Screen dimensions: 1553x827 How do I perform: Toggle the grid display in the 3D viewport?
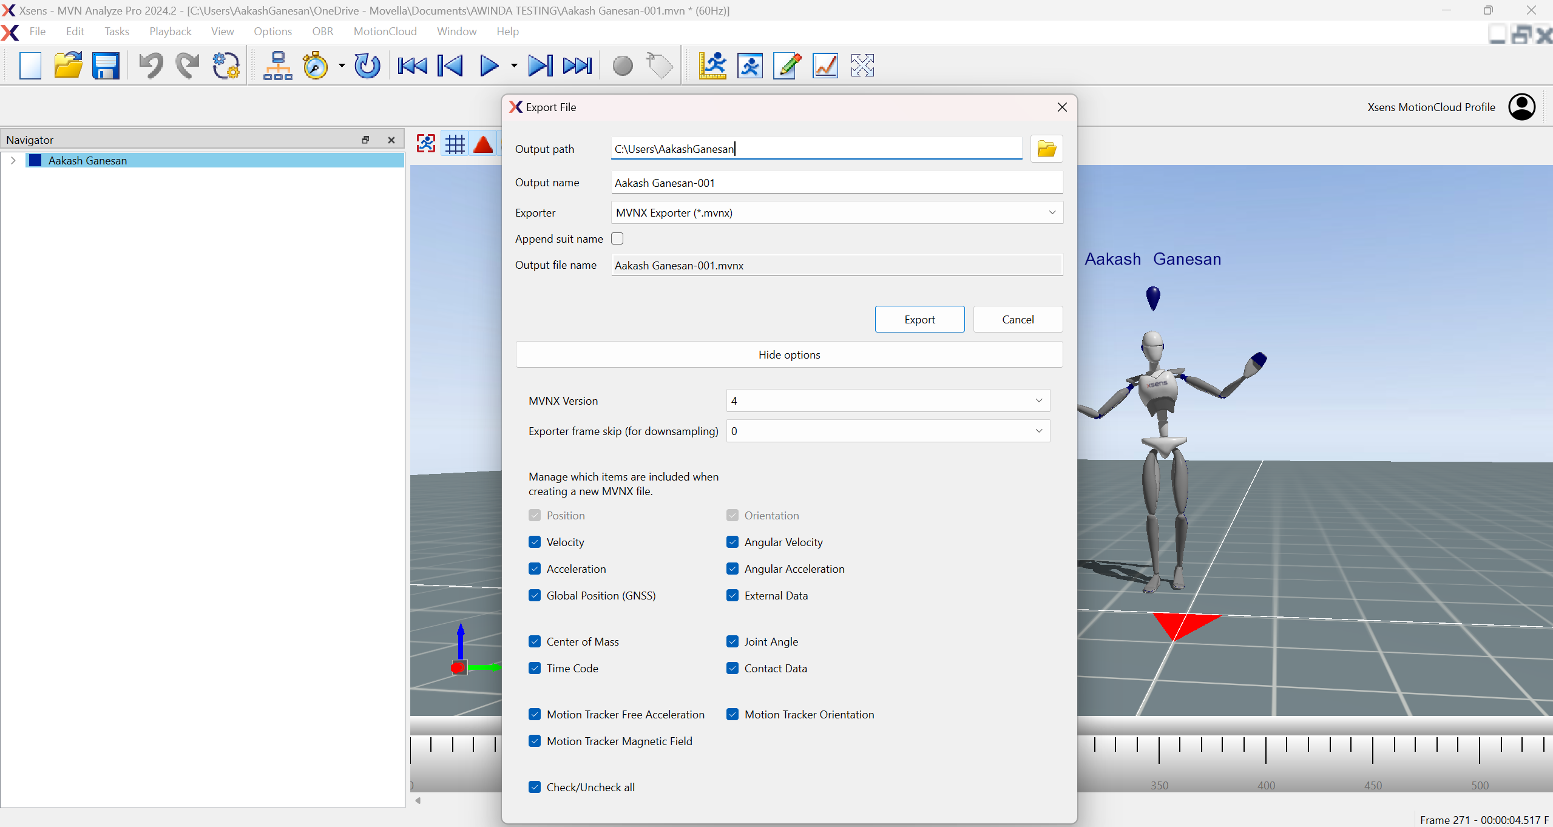pos(454,144)
